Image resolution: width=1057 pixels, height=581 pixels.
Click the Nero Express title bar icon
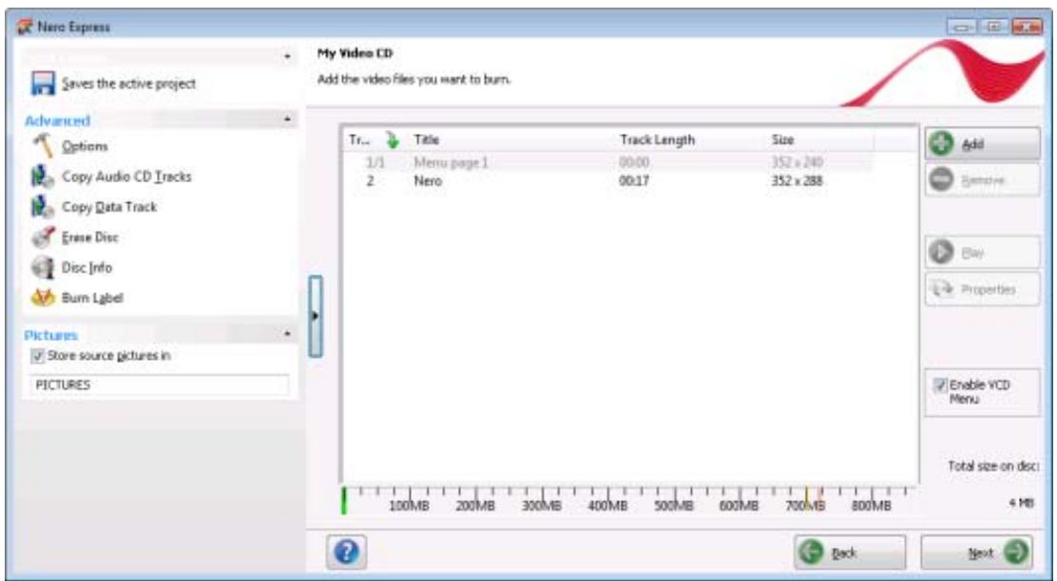pyautogui.click(x=25, y=27)
